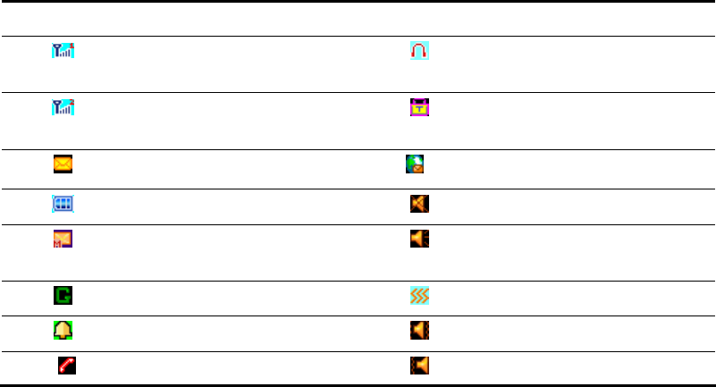Select the cyan square with orange chevrons
Screen dimensions: 716x387
click(x=419, y=295)
